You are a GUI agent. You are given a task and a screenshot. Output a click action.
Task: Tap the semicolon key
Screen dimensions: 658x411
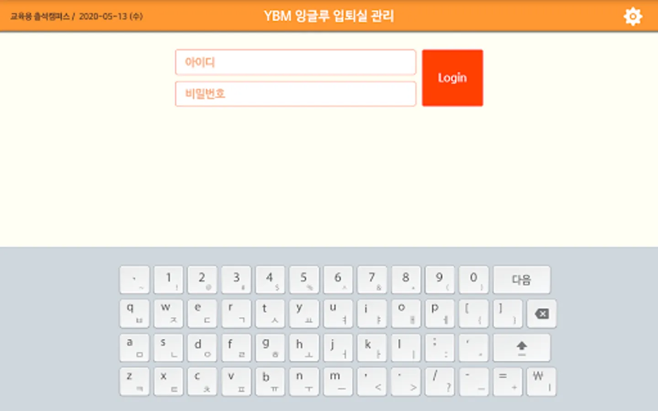click(x=440, y=348)
